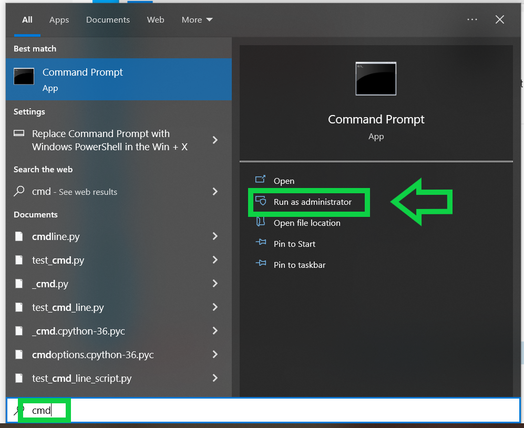Viewport: 524px width, 428px height.
Task: Click the Pin to taskbar pin icon
Action: pyautogui.click(x=261, y=265)
